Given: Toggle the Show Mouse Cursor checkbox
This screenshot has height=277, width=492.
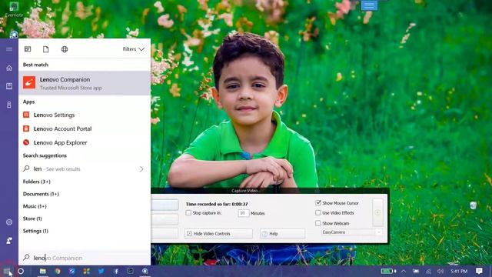Looking at the screenshot, I should [318, 203].
